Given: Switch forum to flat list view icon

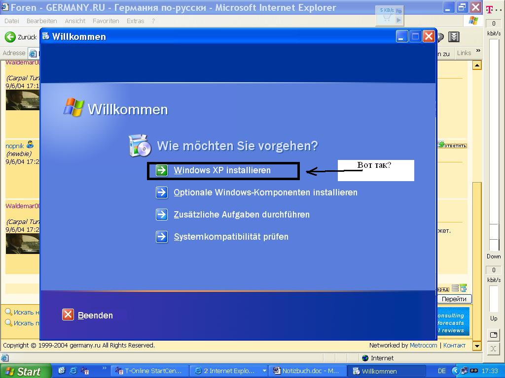Looking at the screenshot, I should click(455, 288).
